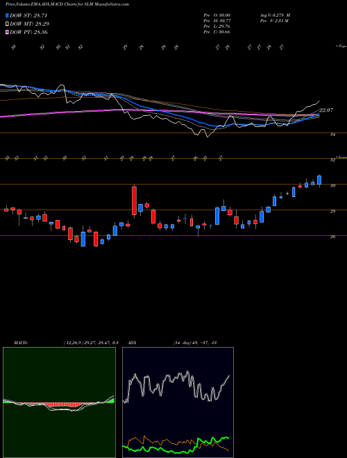Screen dimensions: 347x458
Task: Click the MACD (12,26,9) values text
Action: [x=90, y=343]
